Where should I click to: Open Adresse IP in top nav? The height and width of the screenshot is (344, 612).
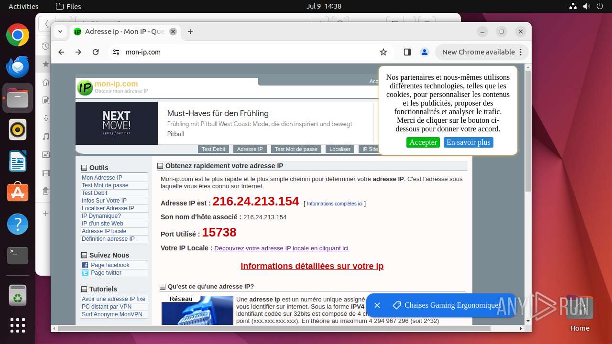point(250,149)
